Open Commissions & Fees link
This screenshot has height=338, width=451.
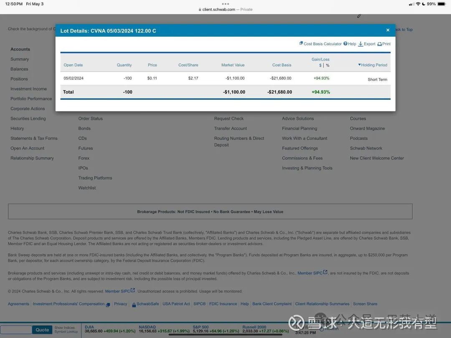pyautogui.click(x=302, y=159)
